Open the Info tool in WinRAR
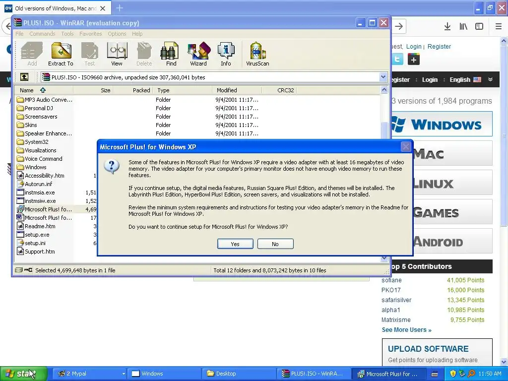This screenshot has width=508, height=381. [226, 54]
